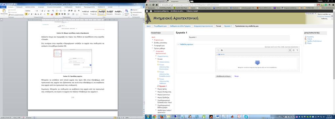Click the Paste icon in Word ribbon
This screenshot has height=119, width=335.
(4, 11)
